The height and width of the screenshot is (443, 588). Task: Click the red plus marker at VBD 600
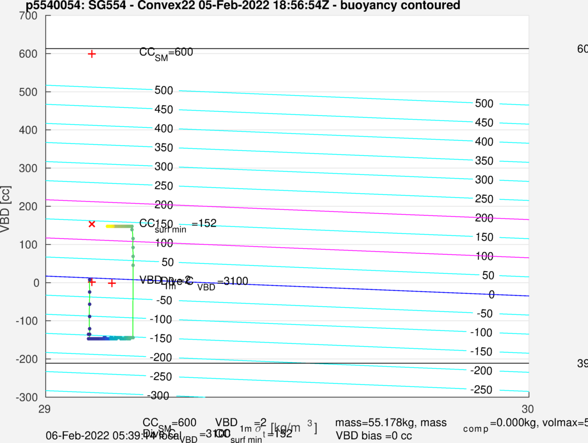(92, 55)
